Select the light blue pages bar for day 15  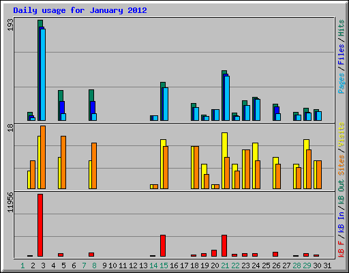point(166,104)
